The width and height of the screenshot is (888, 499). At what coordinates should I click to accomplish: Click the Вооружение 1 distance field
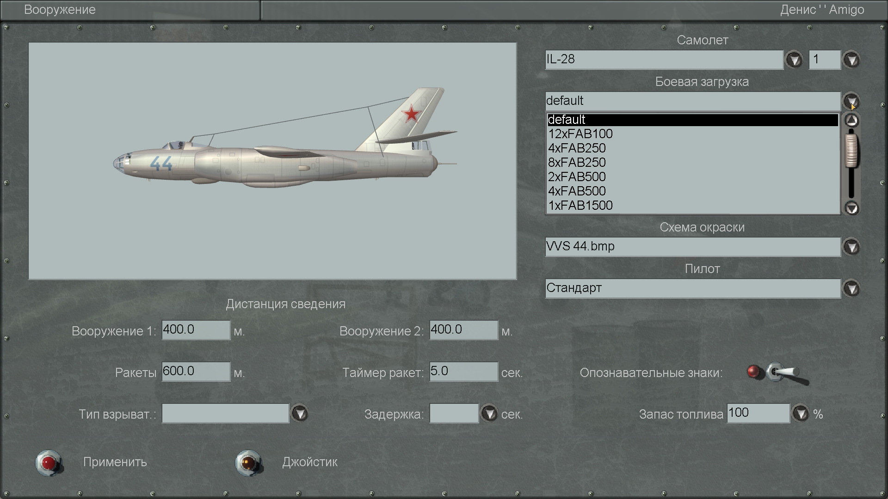(x=196, y=330)
